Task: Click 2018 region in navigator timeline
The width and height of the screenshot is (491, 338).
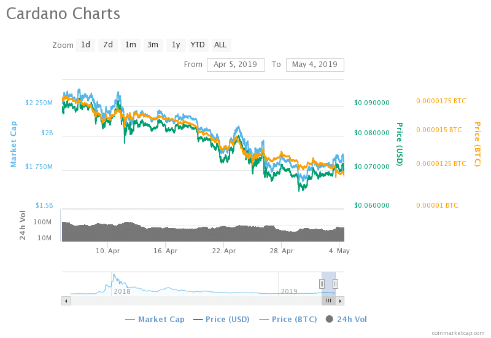Action: [x=122, y=291]
